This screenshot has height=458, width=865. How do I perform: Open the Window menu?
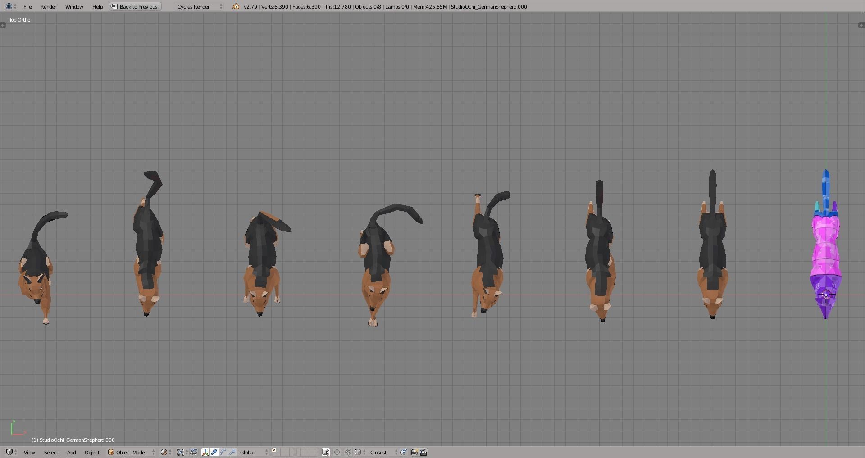coord(74,6)
